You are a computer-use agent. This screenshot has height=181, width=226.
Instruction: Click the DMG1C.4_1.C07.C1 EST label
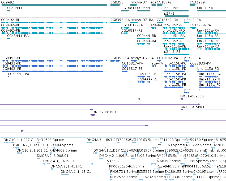pos(19,140)
